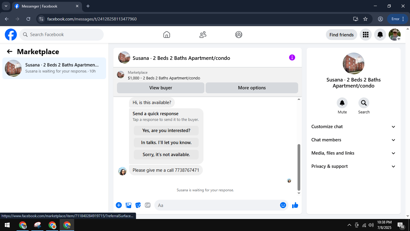Click the large apartment photo in right panel
Viewport: 410px width, 231px height.
[x=354, y=63]
